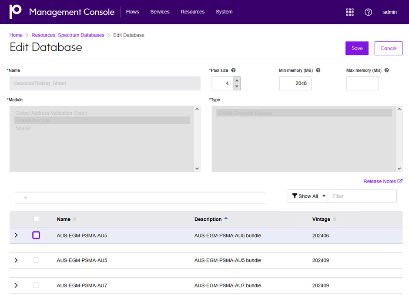Open the Release Notes link
This screenshot has height=295, width=409.
coord(382,181)
